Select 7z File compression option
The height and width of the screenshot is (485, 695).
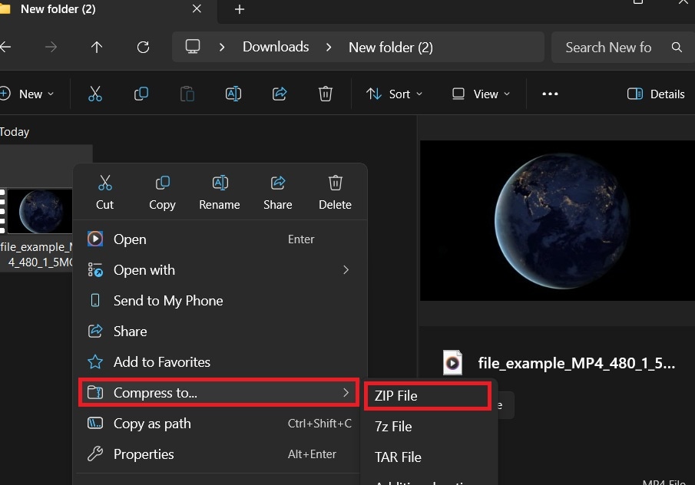[x=428, y=427]
